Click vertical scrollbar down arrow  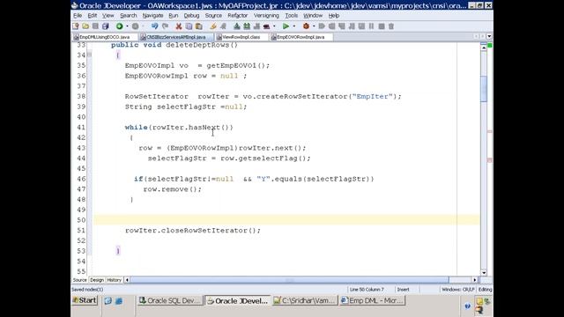click(x=484, y=273)
